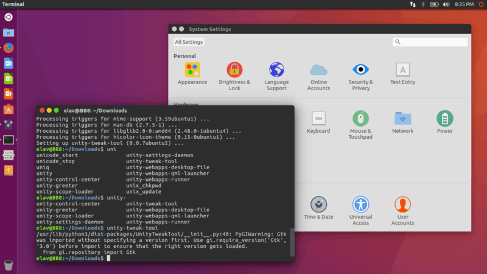Select Terminal icon in launcher

[x=9, y=140]
